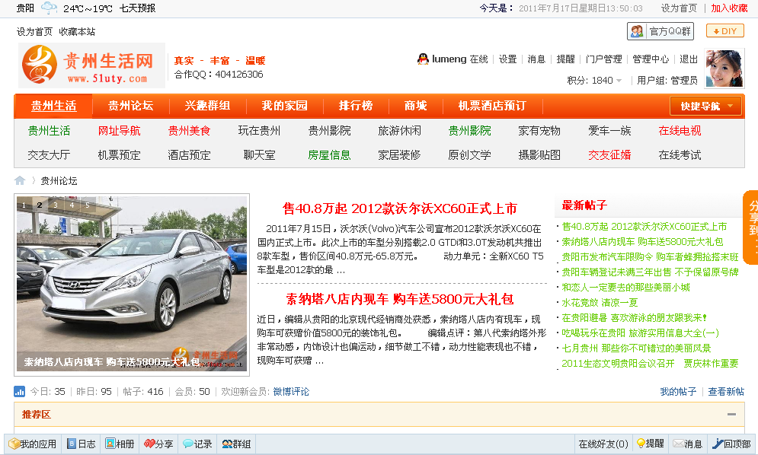Open 分享 in bottom toolbar
Screen dimensions: 758x455
pyautogui.click(x=158, y=444)
